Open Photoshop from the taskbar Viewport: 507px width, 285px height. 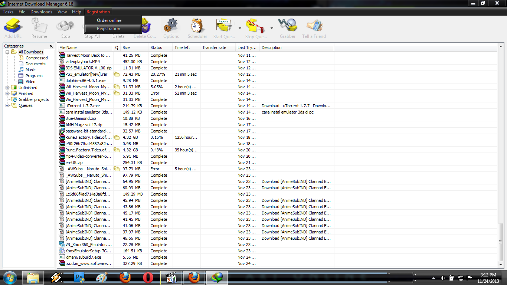[79, 277]
